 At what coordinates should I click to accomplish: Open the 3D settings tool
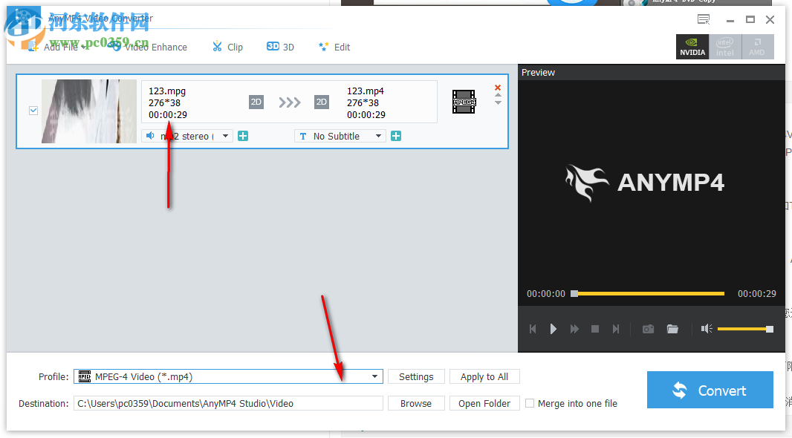coord(280,47)
